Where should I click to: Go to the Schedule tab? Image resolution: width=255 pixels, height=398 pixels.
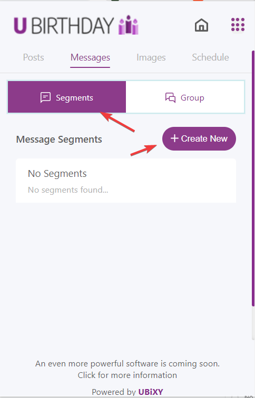point(210,57)
